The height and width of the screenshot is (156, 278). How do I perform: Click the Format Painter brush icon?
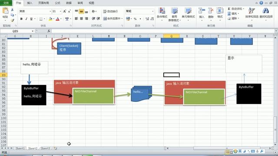tap(12, 20)
